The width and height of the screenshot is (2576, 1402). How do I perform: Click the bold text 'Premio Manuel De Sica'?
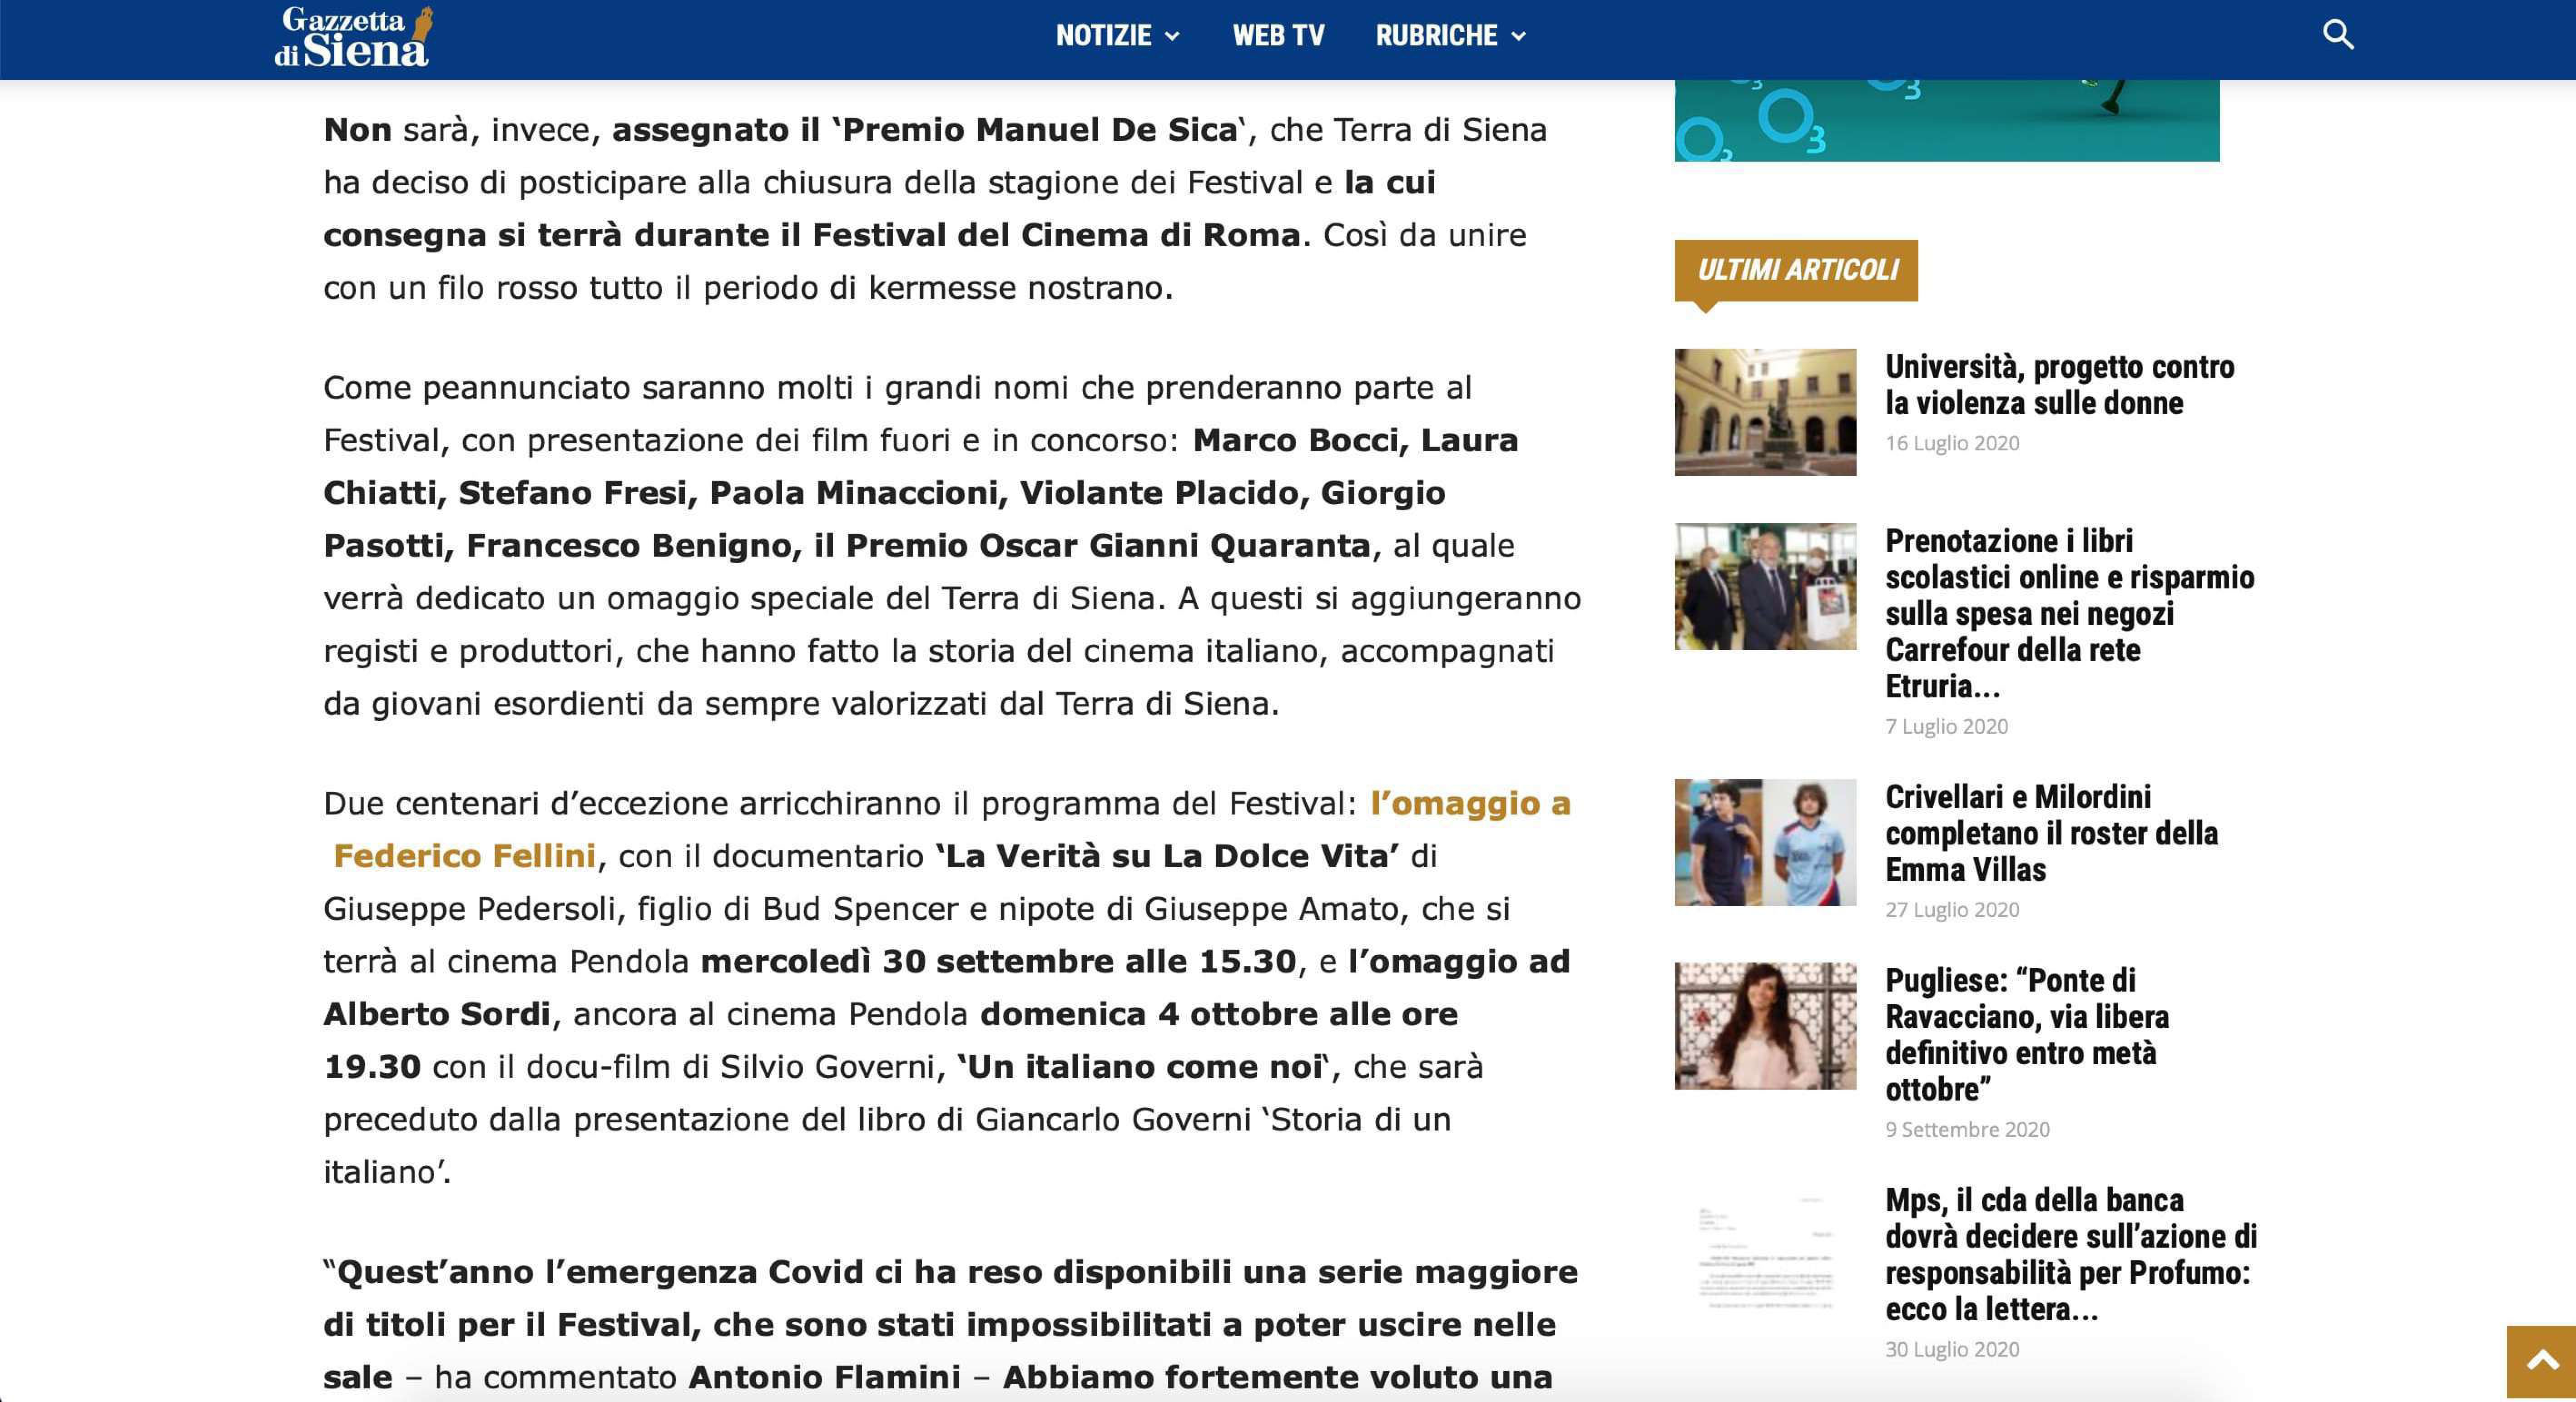[1039, 130]
